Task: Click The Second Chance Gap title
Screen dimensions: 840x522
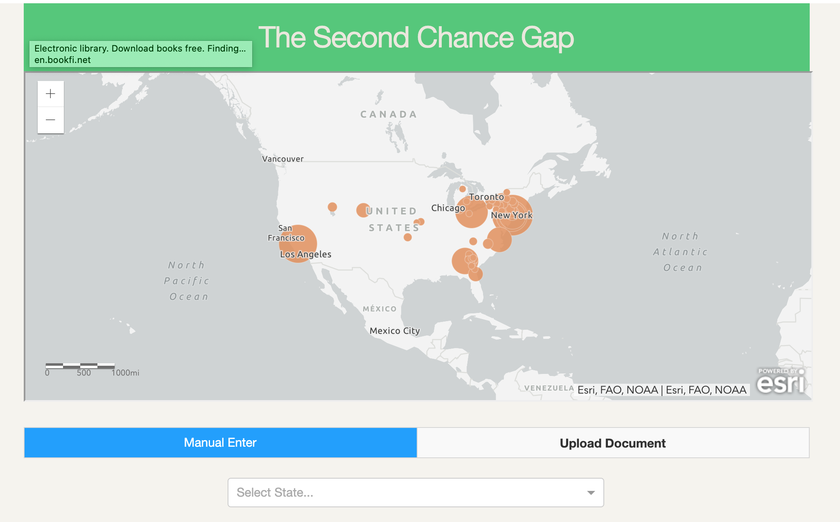Action: [x=416, y=37]
